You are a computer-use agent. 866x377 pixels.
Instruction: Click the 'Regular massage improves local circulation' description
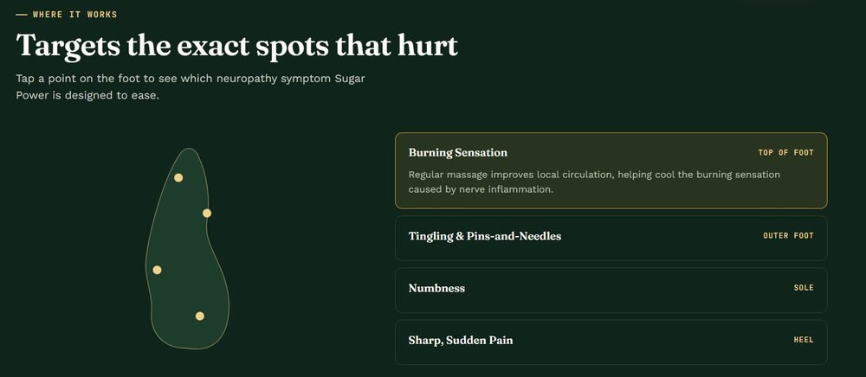coord(594,182)
